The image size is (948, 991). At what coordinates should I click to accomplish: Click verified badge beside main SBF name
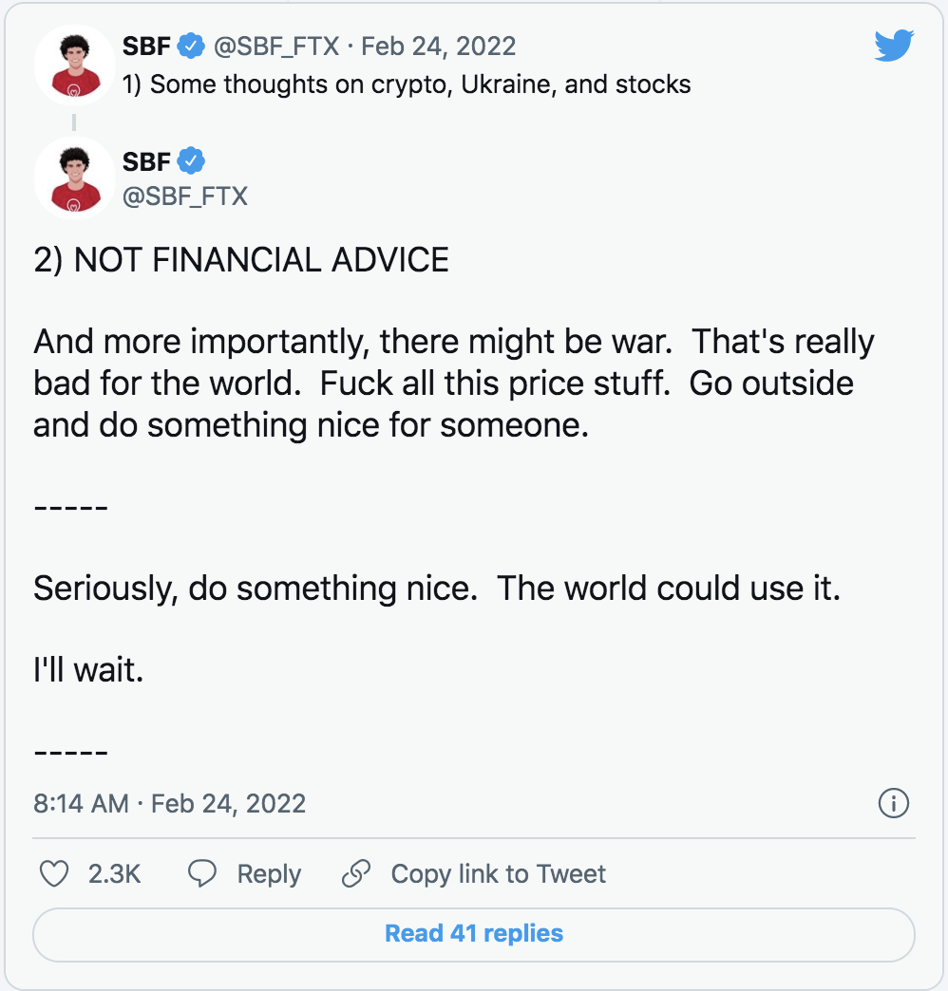pyautogui.click(x=191, y=161)
